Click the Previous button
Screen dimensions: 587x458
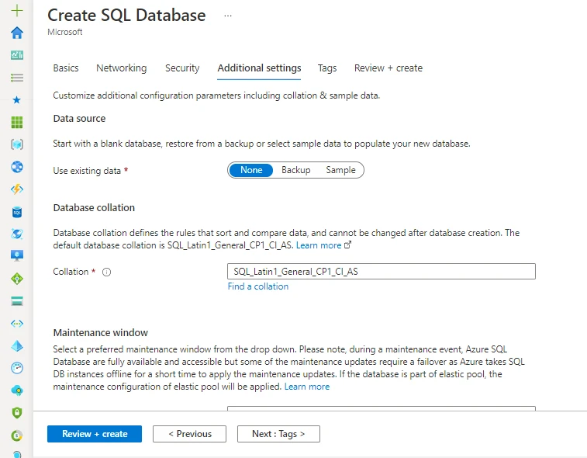189,434
